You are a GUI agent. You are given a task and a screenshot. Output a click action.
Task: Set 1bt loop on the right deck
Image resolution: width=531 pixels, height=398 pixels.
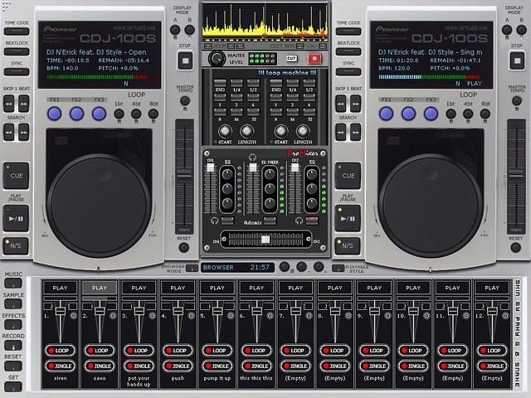451,114
